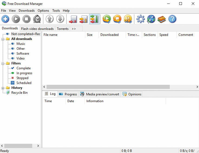The image size is (199, 153).
Task: Click download list horizontal scrollbar thumb
Action: tap(108, 87)
